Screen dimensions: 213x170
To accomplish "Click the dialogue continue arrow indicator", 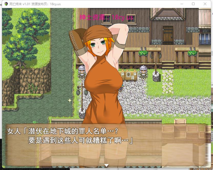I will 106,165.
